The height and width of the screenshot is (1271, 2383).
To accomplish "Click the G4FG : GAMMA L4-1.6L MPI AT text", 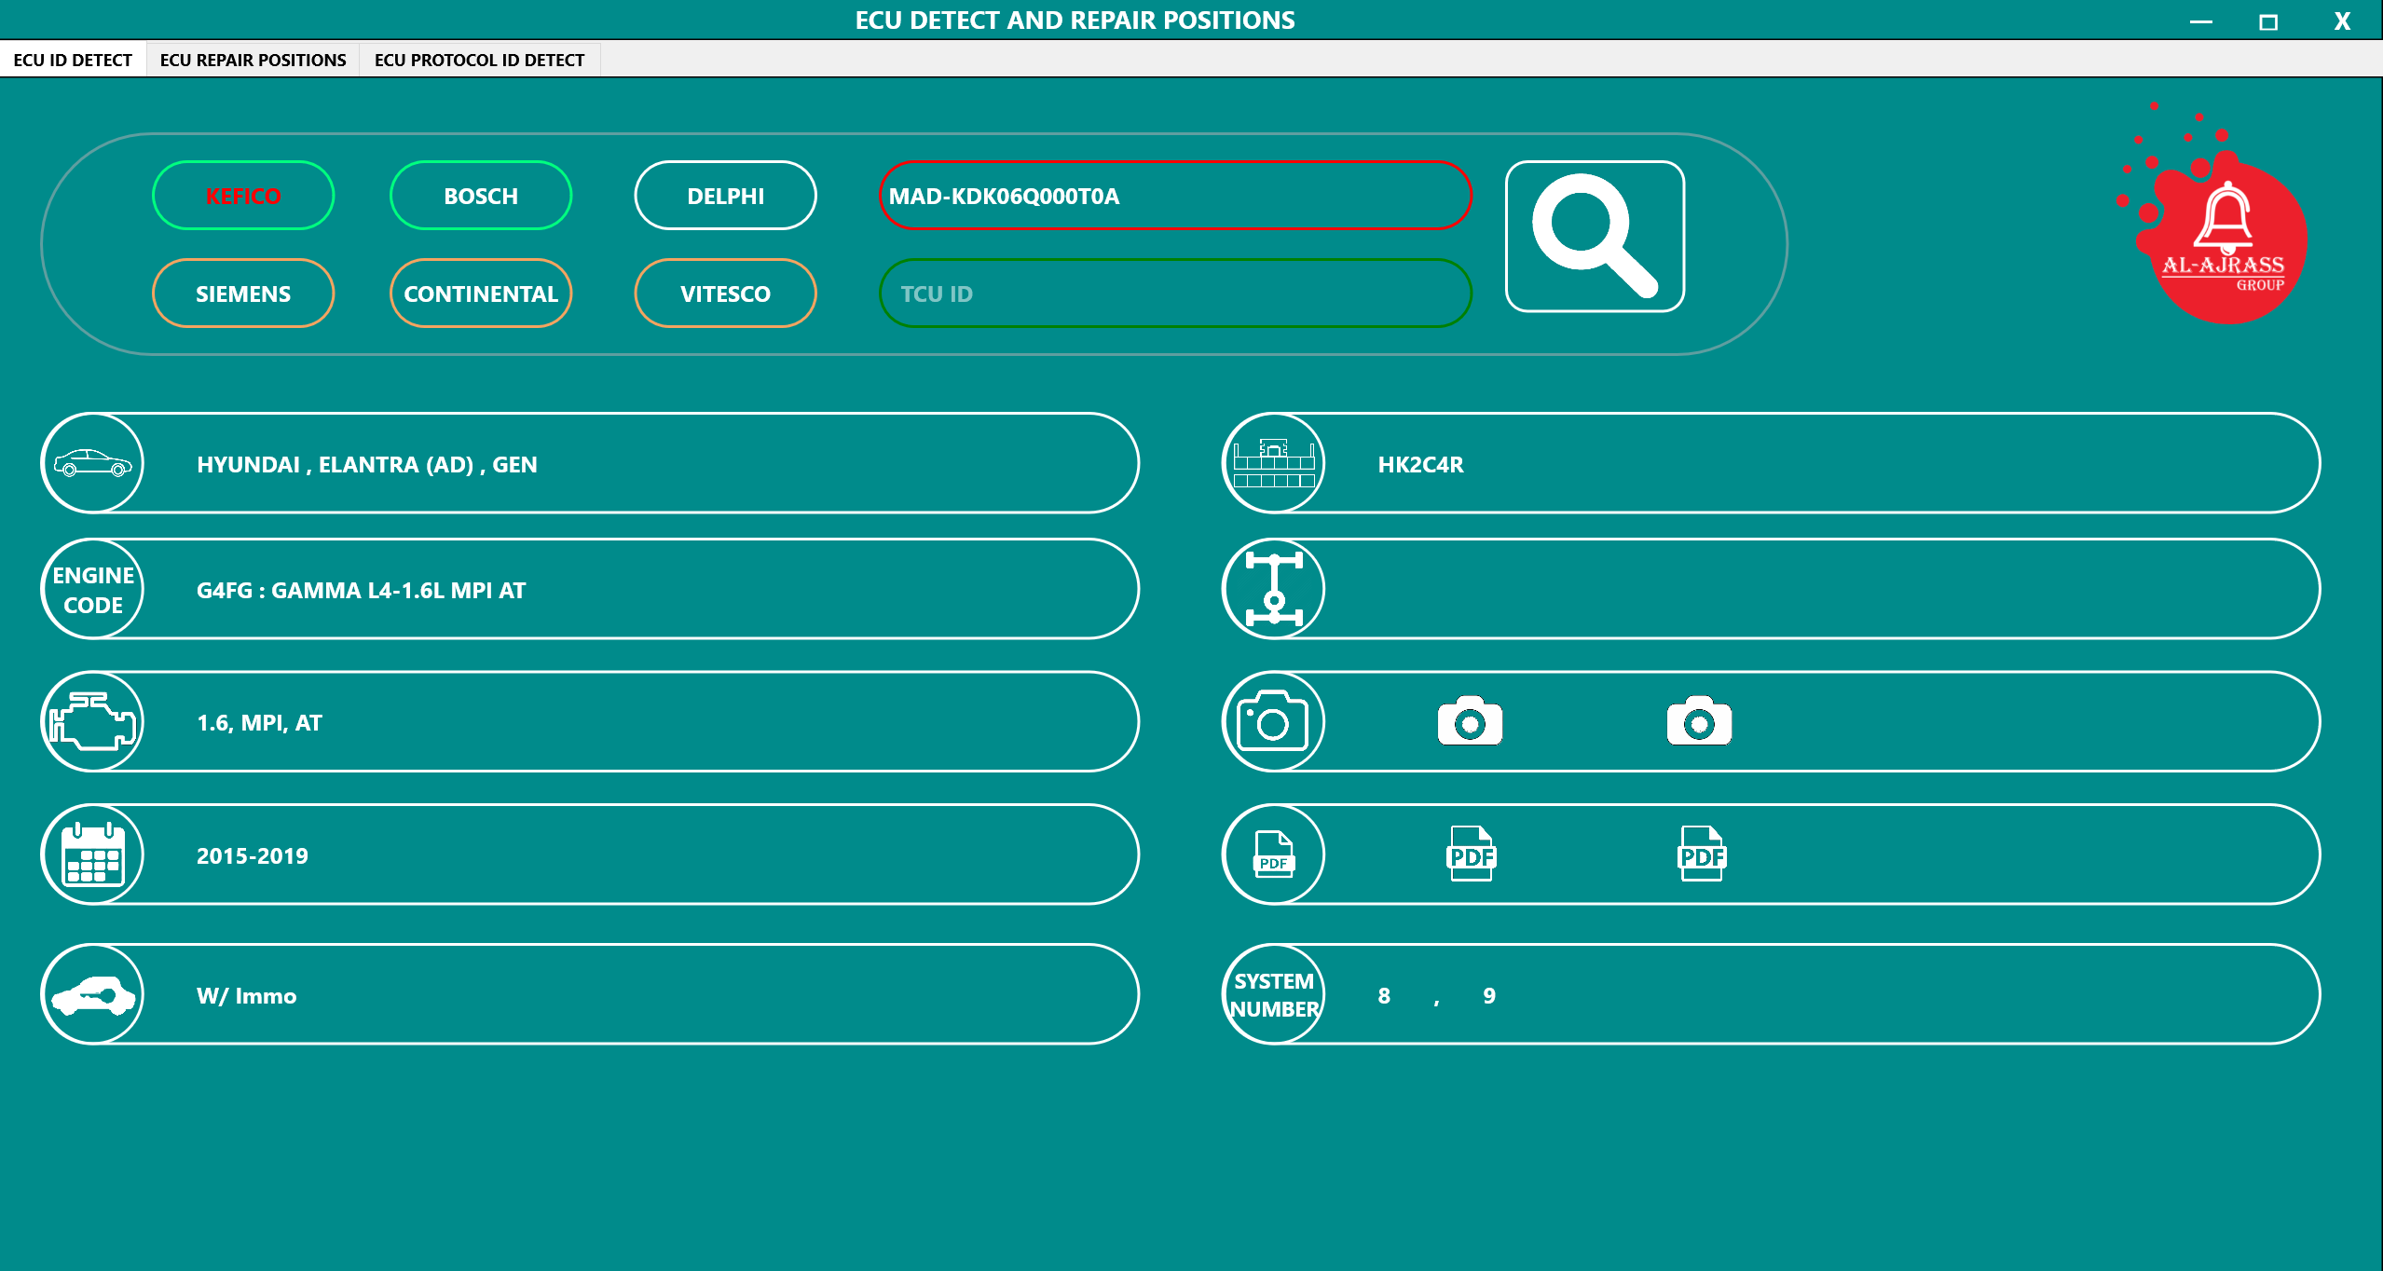I will pyautogui.click(x=362, y=590).
